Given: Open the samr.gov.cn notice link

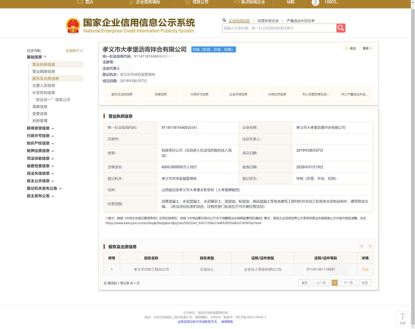Looking at the screenshot, I should coord(183,223).
